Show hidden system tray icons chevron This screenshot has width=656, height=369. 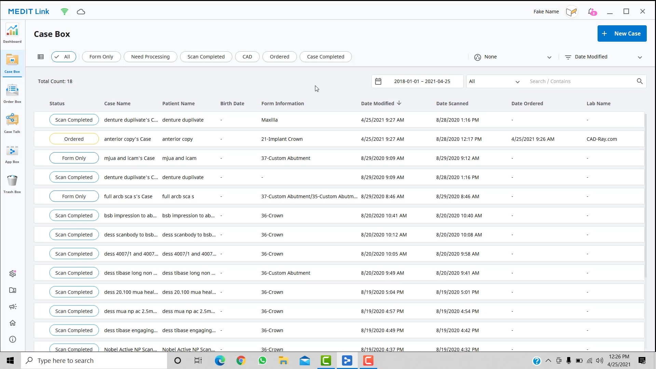click(548, 361)
